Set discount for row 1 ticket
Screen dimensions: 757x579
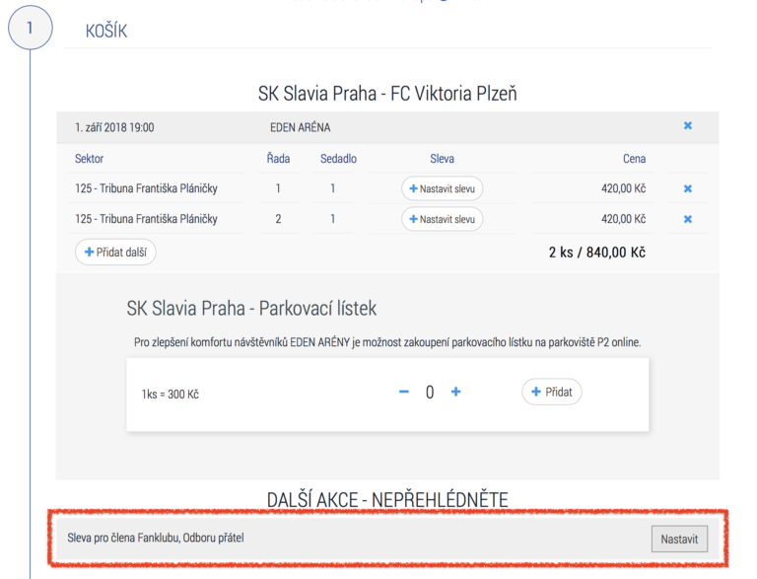pyautogui.click(x=442, y=188)
